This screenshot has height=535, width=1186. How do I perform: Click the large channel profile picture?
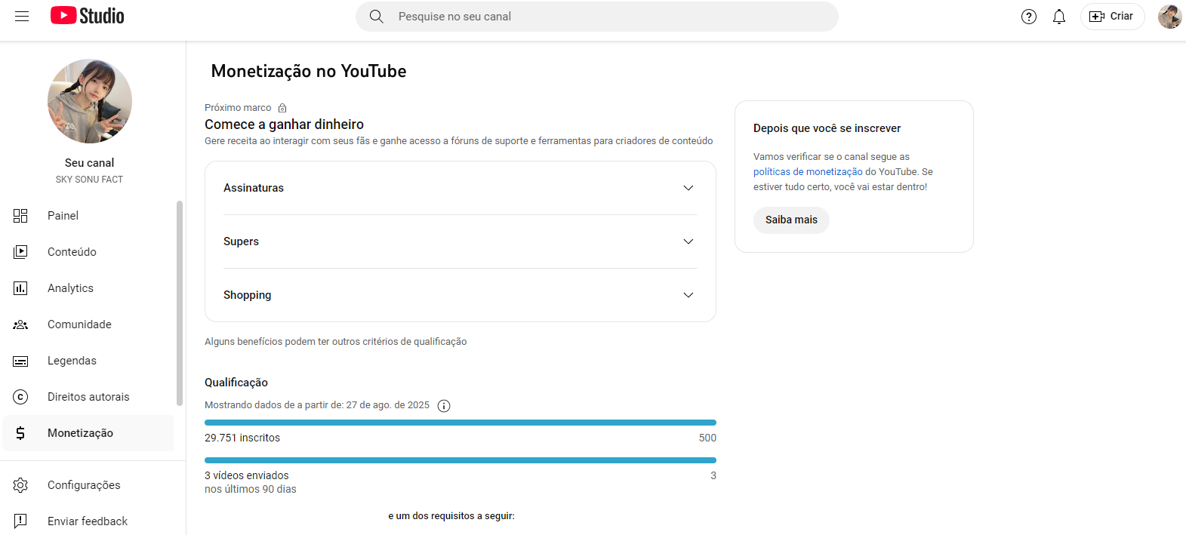coord(90,101)
